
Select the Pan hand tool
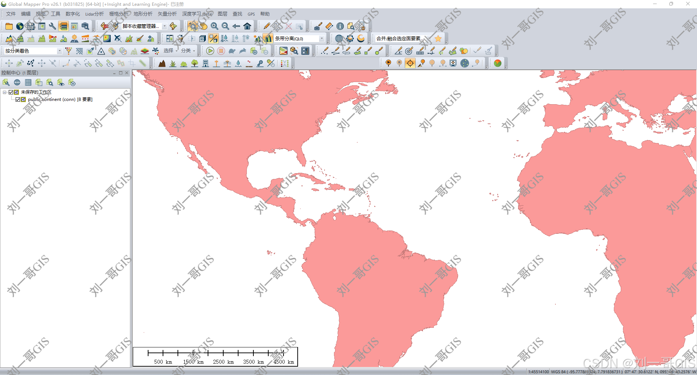pyautogui.click(x=204, y=26)
